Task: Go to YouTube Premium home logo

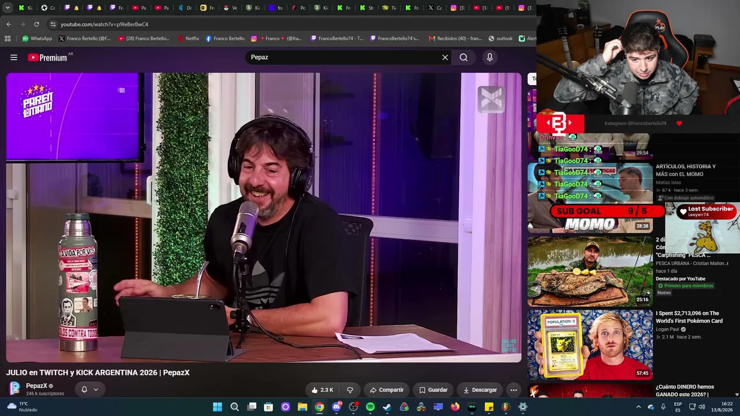Action: pyautogui.click(x=49, y=57)
